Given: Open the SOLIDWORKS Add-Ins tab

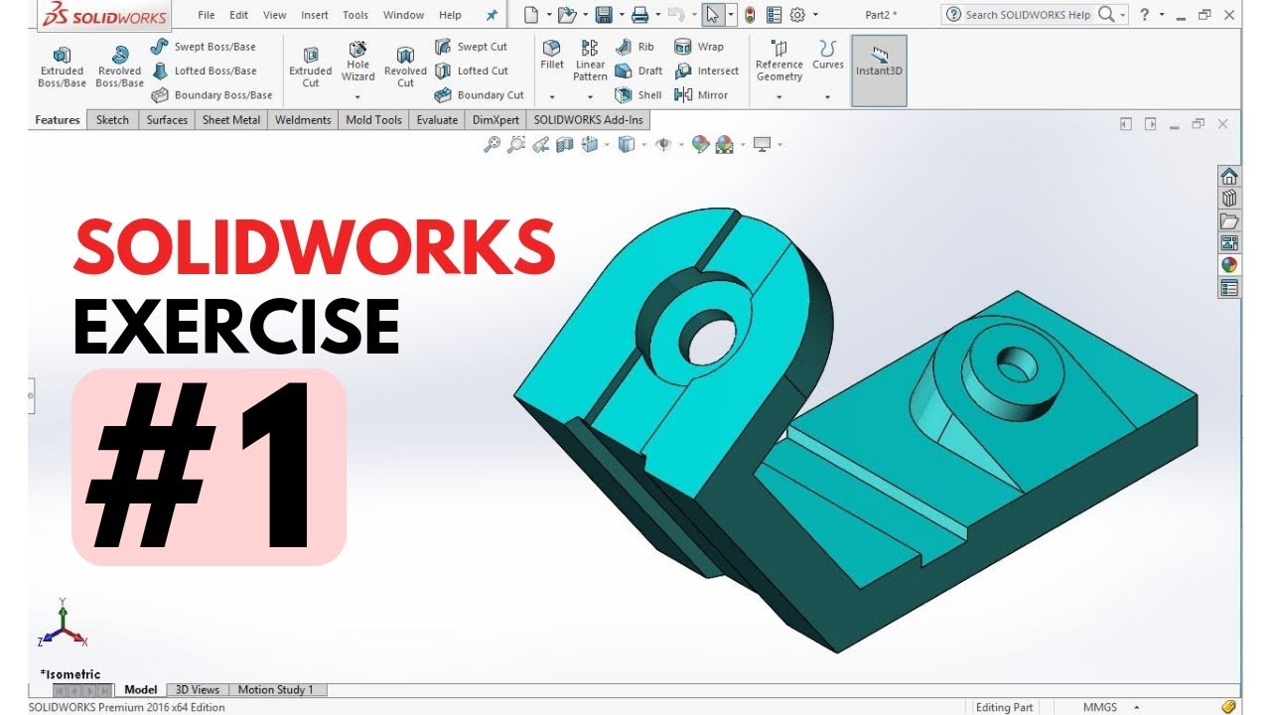Looking at the screenshot, I should click(x=589, y=120).
